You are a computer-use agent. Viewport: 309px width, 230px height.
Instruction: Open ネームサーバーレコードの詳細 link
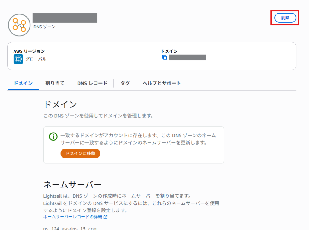73,217
